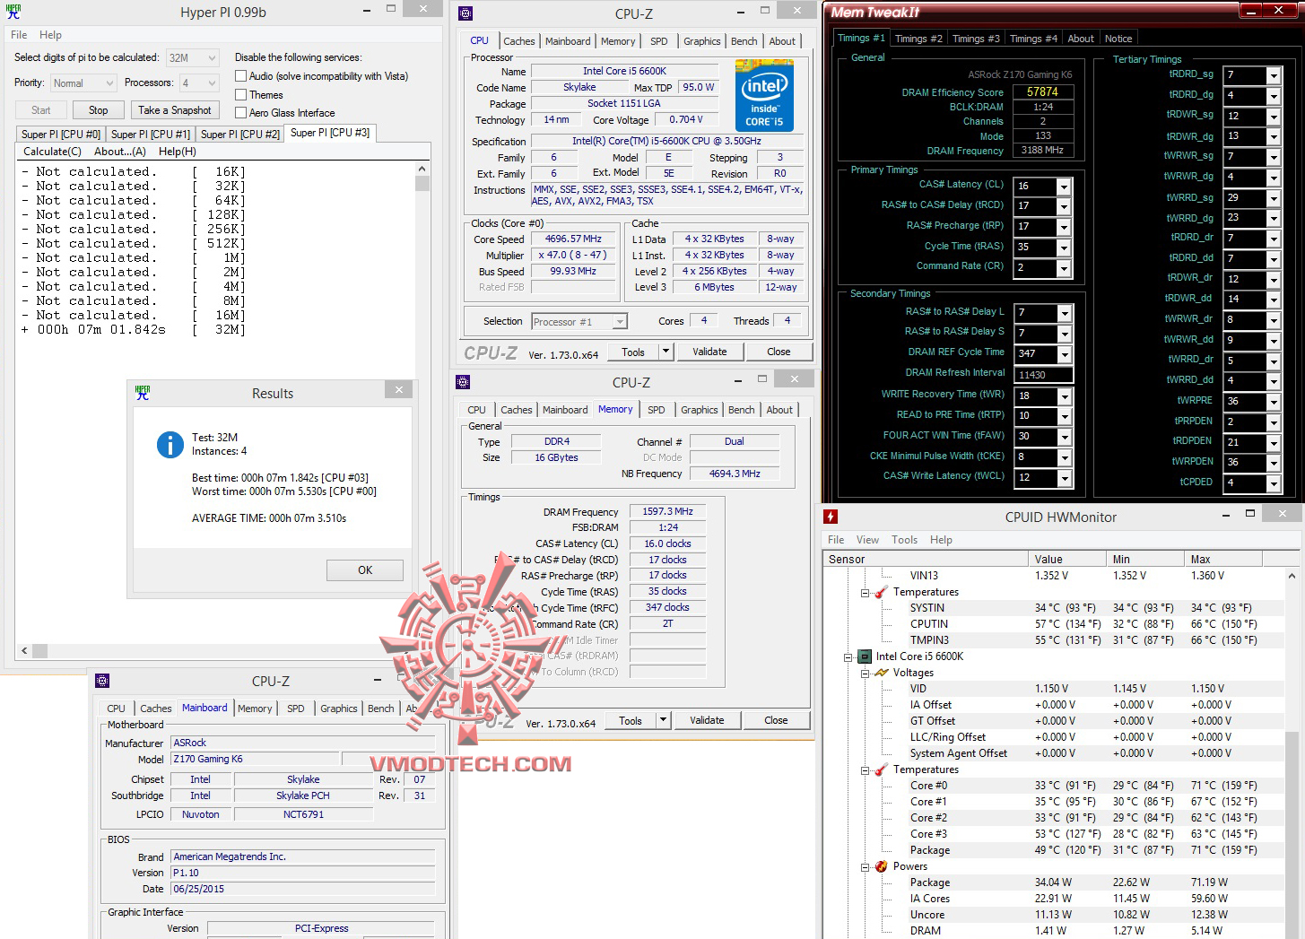
Task: Open the Tools menu in HWMonitor
Action: [904, 540]
